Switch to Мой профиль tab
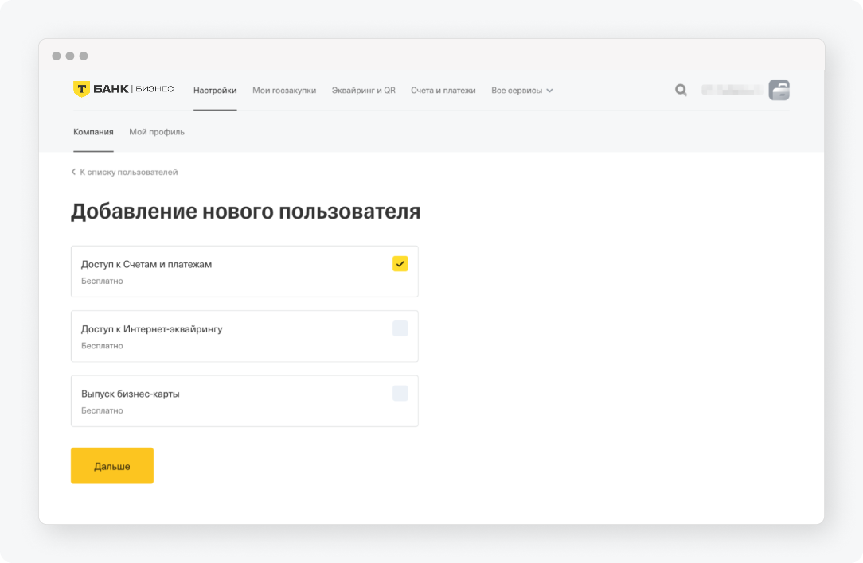This screenshot has width=863, height=563. click(157, 132)
